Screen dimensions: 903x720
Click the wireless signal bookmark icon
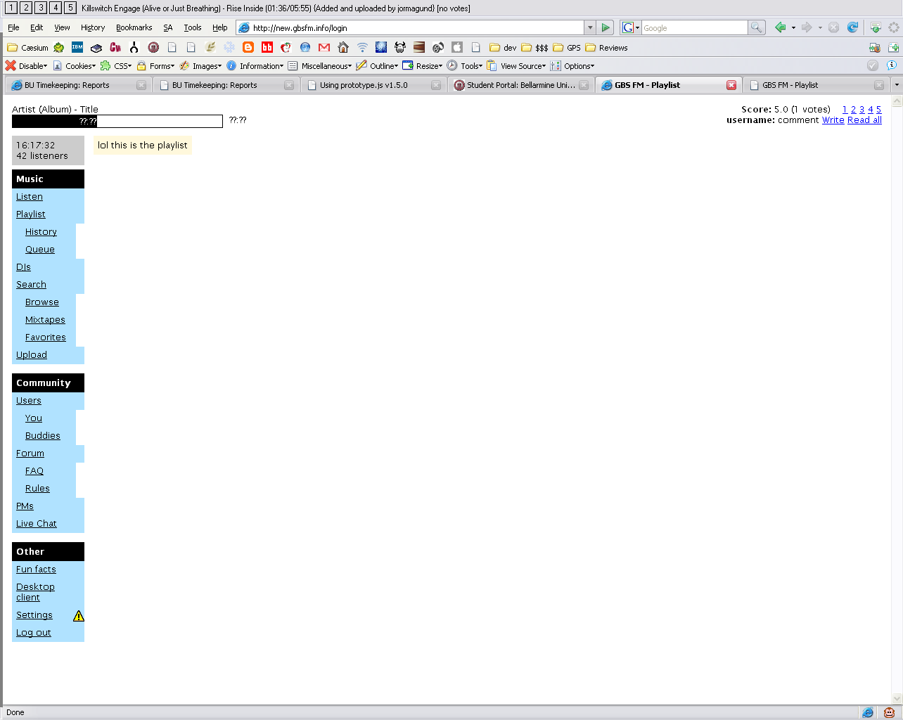(362, 47)
